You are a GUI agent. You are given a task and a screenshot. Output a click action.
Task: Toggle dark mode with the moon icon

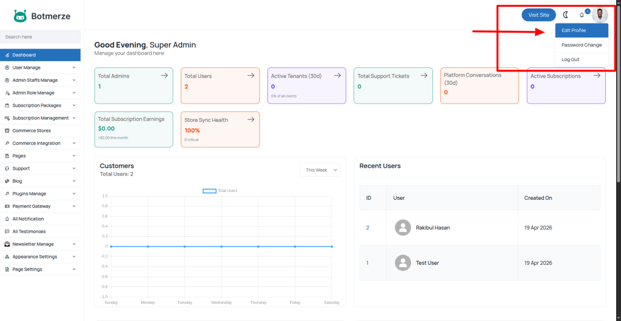[x=566, y=15]
